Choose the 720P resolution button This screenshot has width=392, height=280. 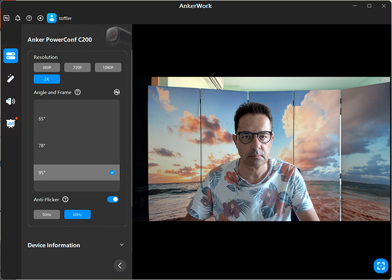77,68
